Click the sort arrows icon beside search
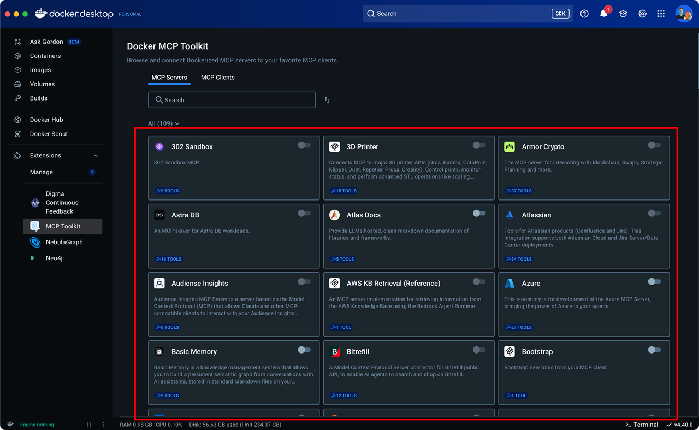 327,100
